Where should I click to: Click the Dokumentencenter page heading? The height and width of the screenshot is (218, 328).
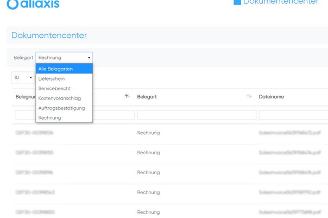click(49, 35)
